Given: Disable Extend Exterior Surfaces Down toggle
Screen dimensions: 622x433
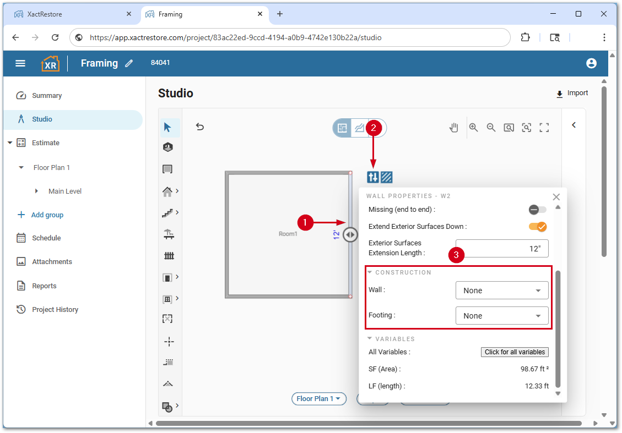Looking at the screenshot, I should [537, 227].
